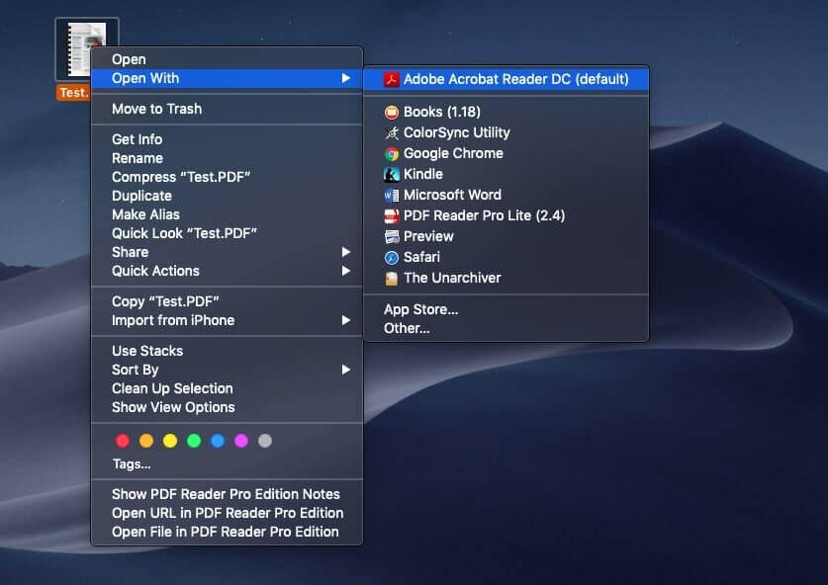The image size is (828, 585).
Task: Select Open With menu entry
Action: [x=228, y=78]
